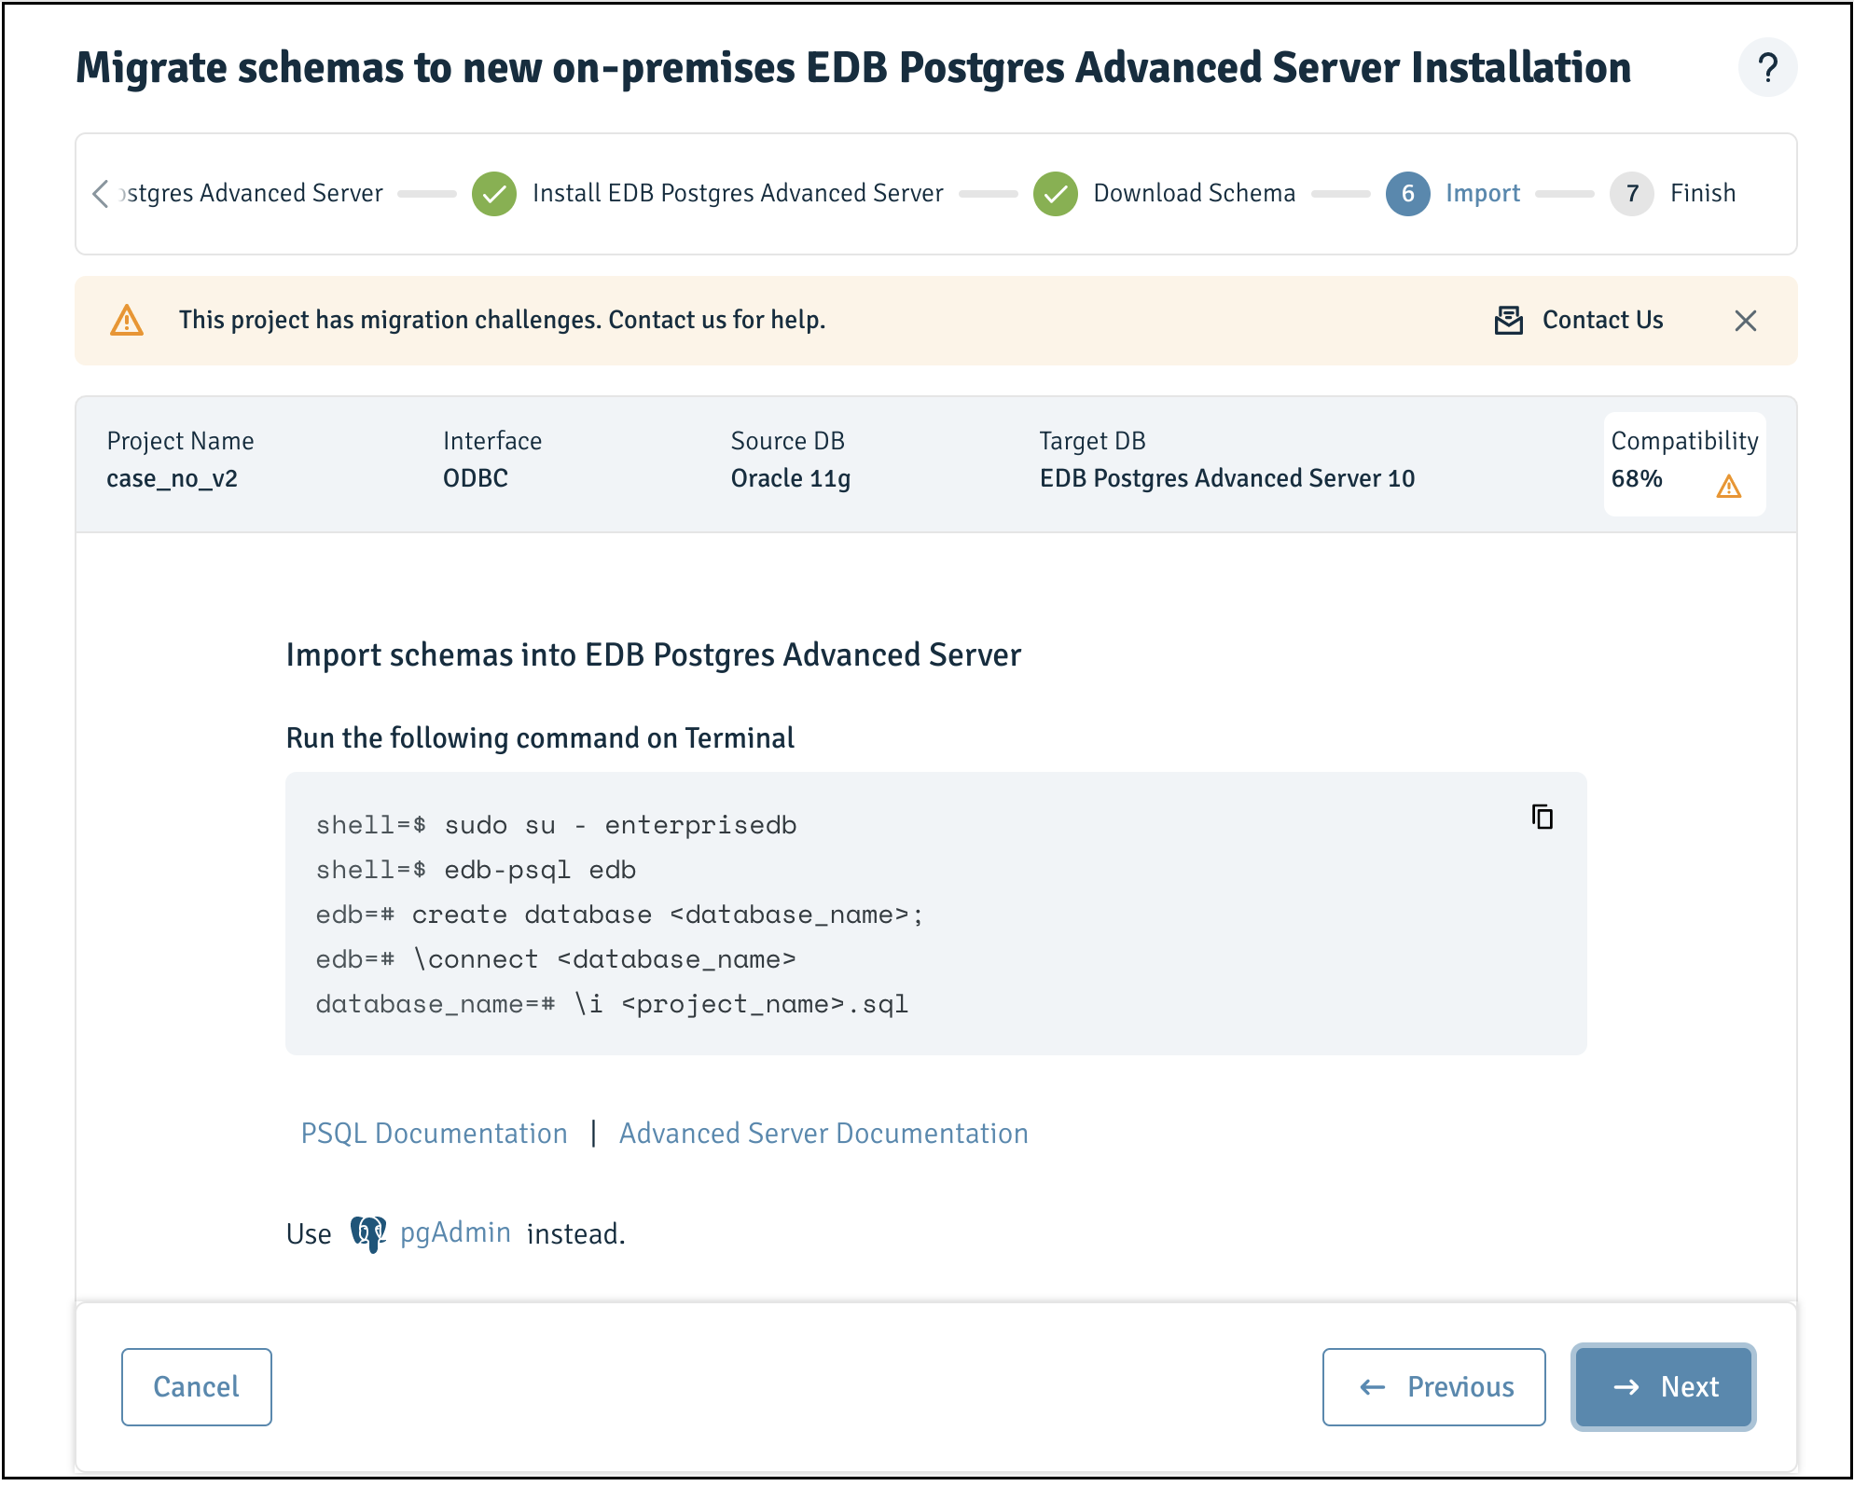Cancel the migration wizard
This screenshot has width=1854, height=1486.
197,1387
